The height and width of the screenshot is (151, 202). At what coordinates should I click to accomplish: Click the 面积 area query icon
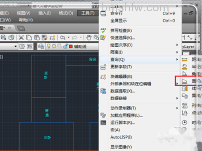coord(185,81)
